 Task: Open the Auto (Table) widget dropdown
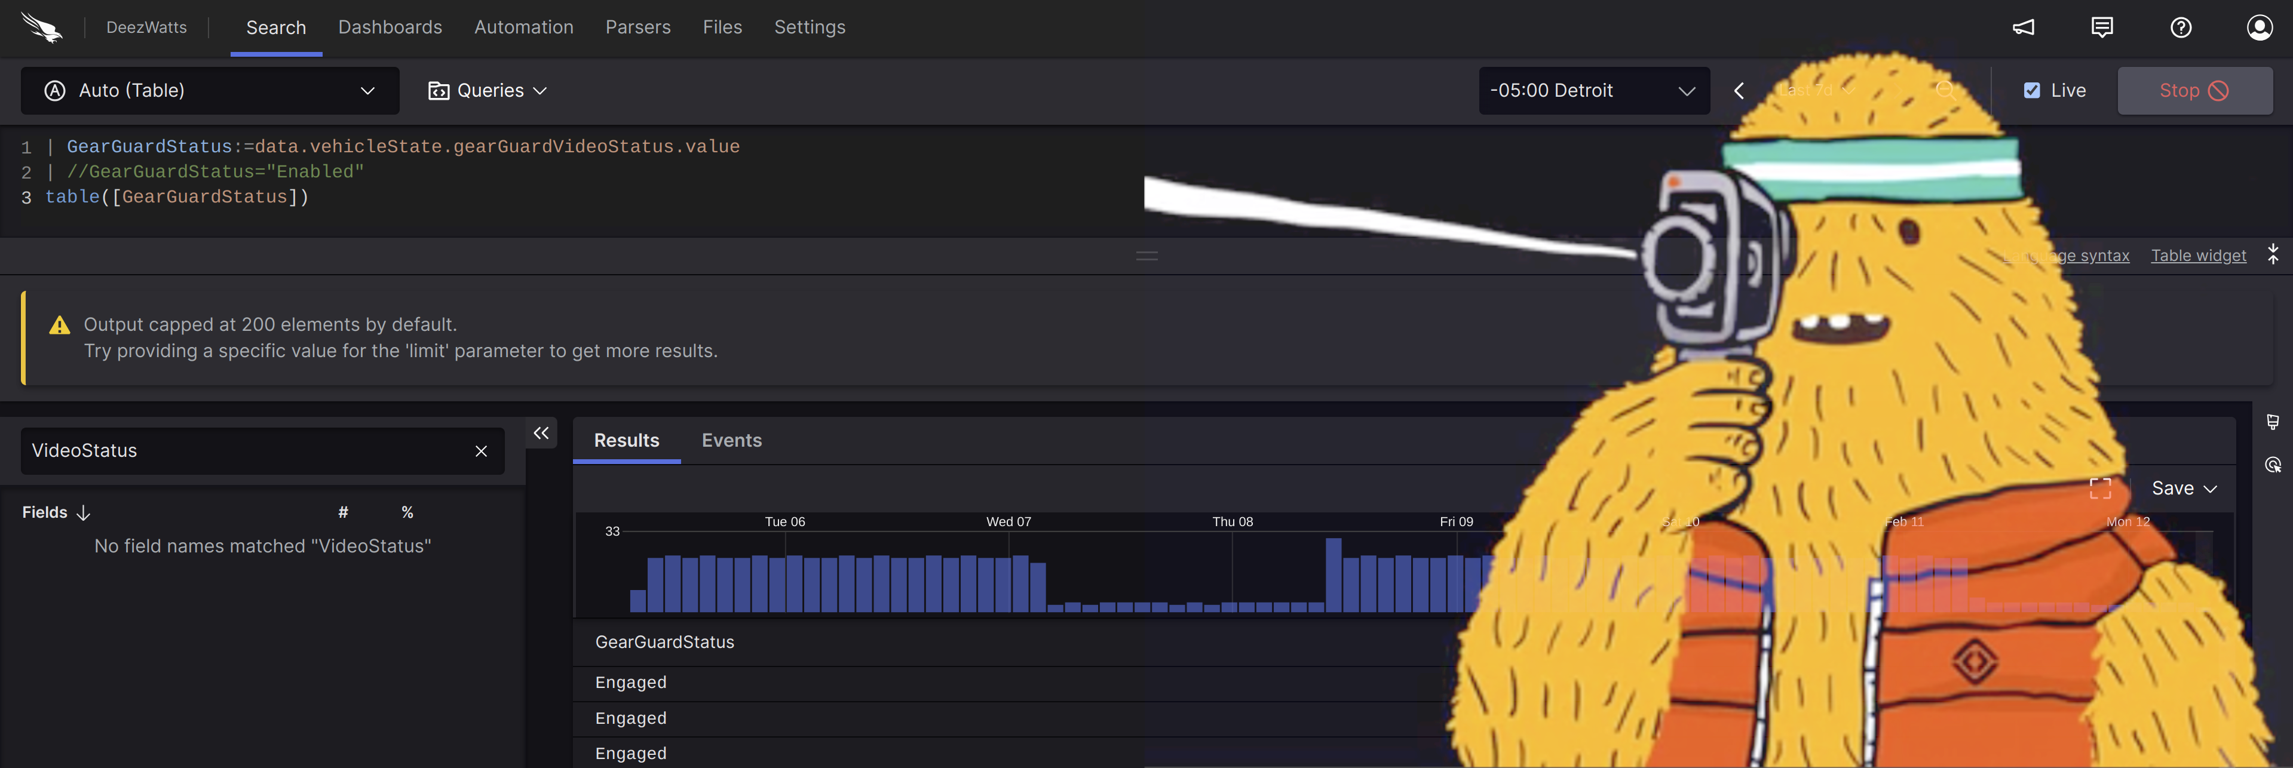coord(210,91)
